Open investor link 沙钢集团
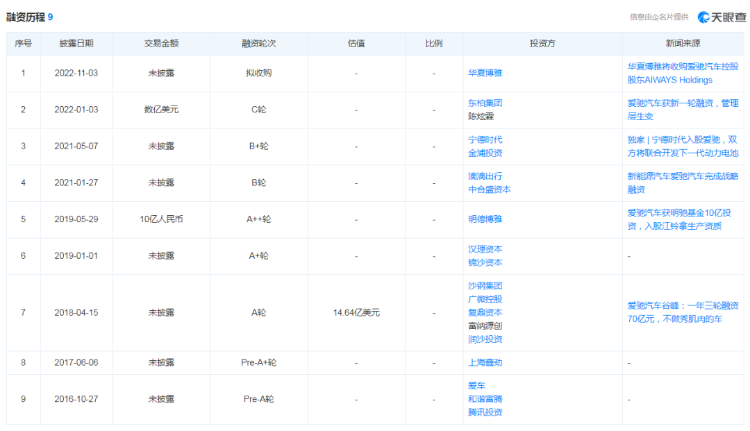 (x=485, y=286)
